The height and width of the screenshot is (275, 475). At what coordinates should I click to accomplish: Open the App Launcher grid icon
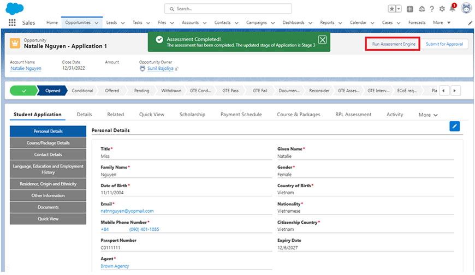click(x=12, y=23)
